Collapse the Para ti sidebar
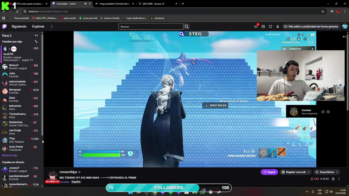Viewport: 349px width, 196px height. point(36,35)
